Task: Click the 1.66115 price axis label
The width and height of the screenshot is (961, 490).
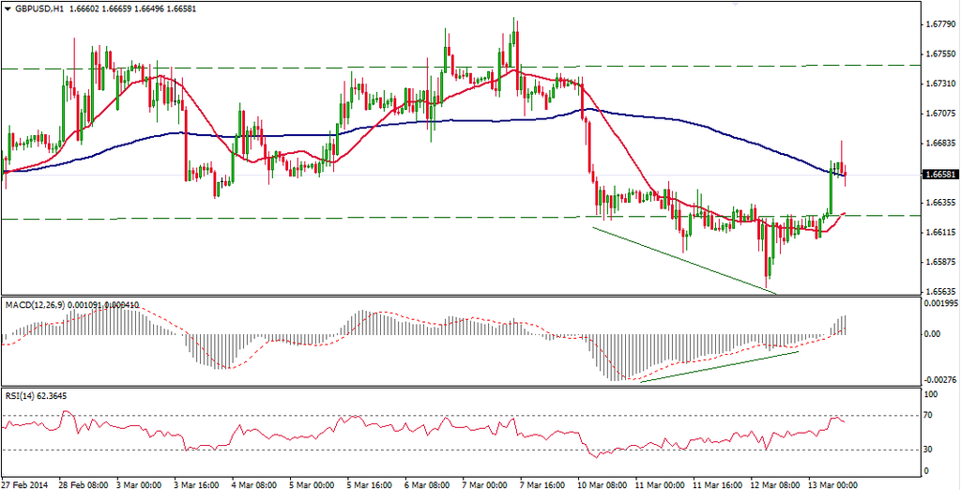Action: [x=942, y=233]
